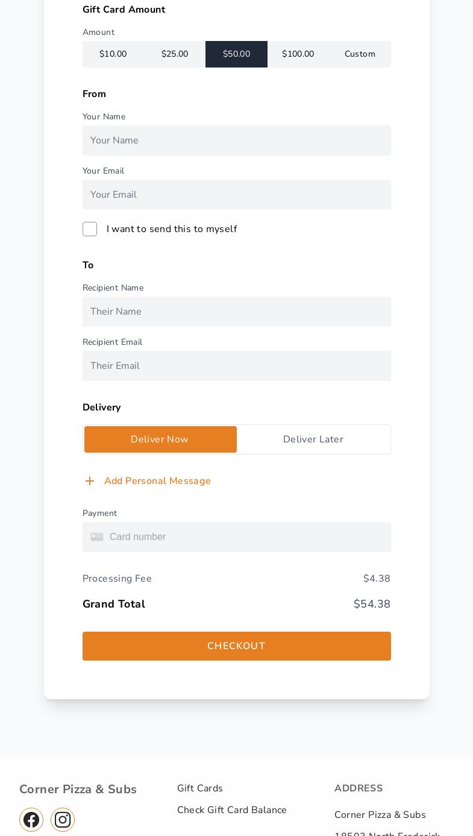Switch to Deliver Later option
Image resolution: width=473 pixels, height=836 pixels.
coord(313,439)
